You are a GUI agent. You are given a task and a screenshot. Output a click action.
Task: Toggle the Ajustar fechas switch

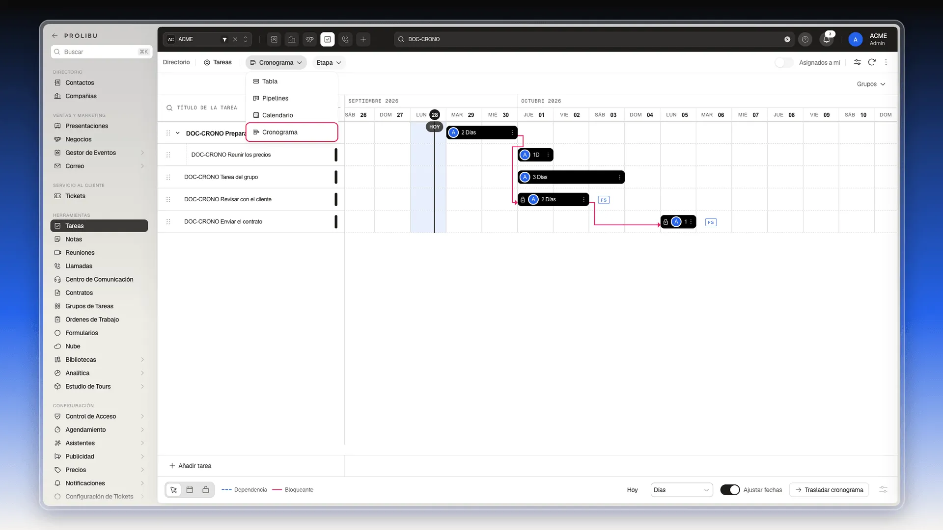click(x=730, y=490)
